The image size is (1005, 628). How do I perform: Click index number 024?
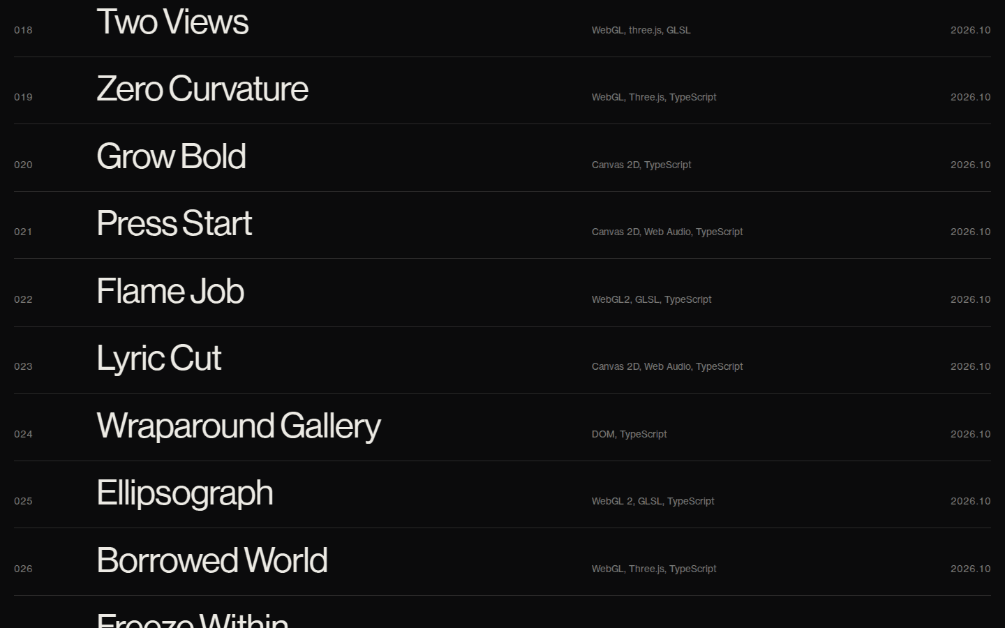23,434
